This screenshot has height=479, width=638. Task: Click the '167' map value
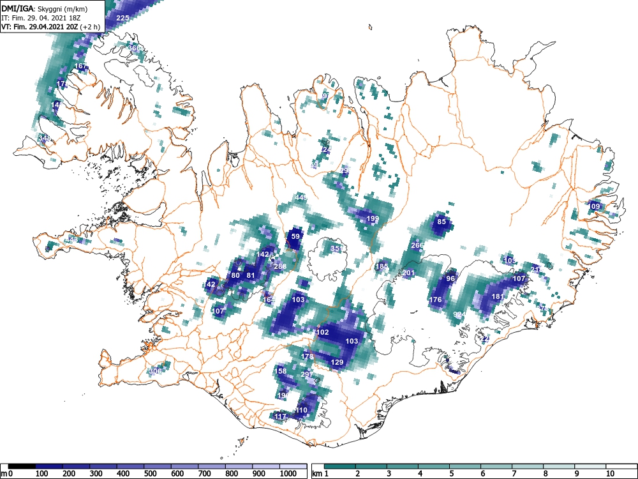[x=80, y=66]
